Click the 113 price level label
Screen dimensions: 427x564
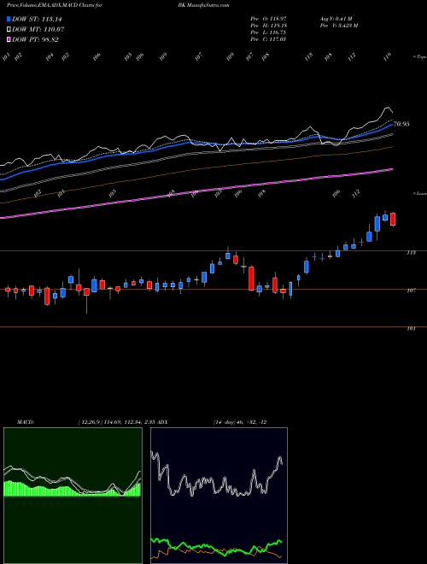(411, 253)
